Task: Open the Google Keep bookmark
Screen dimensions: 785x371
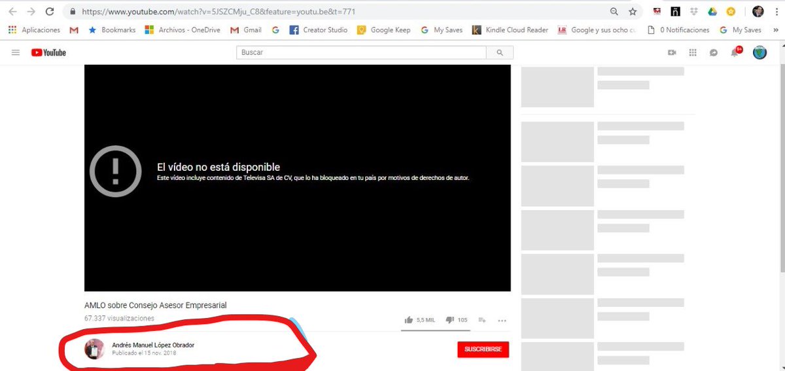Action: tap(384, 29)
